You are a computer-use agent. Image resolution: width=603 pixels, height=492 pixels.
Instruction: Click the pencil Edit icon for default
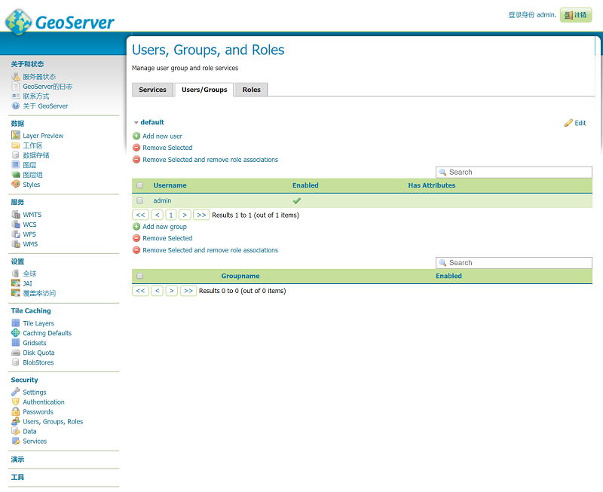[x=568, y=123]
